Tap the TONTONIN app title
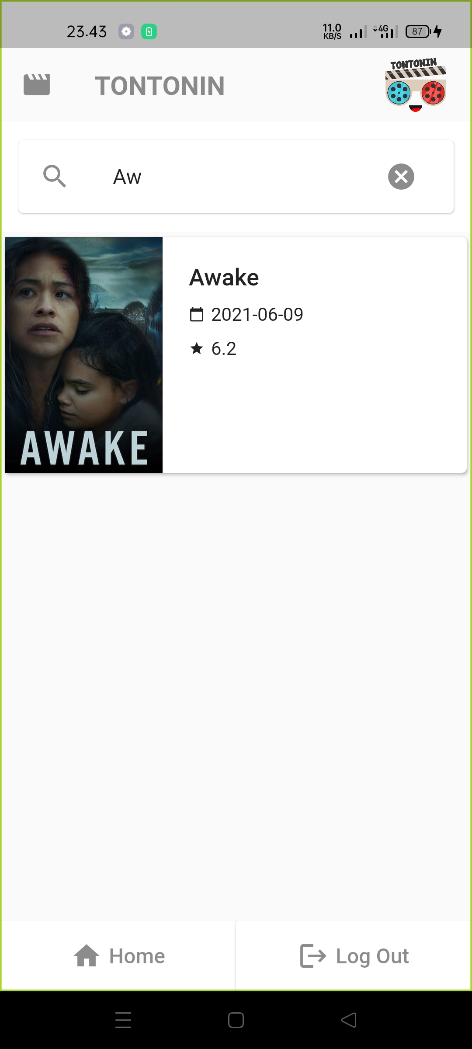 (160, 86)
